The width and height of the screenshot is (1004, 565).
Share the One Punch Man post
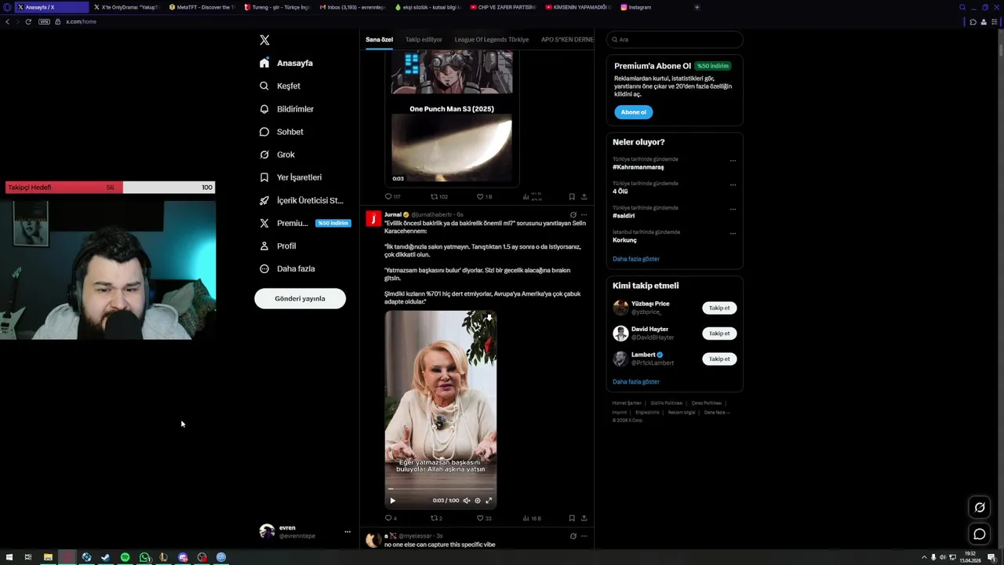pyautogui.click(x=584, y=197)
